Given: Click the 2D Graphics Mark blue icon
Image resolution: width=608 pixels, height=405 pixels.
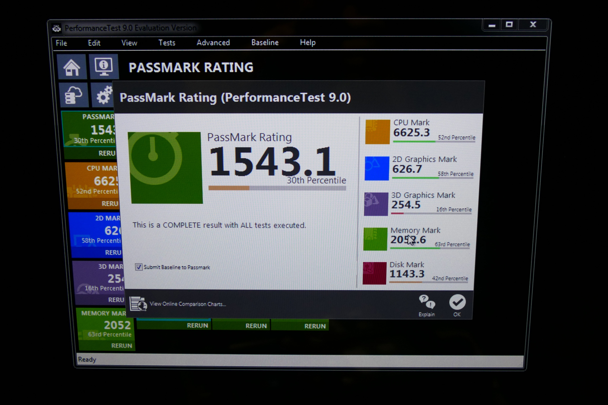Looking at the screenshot, I should click(x=377, y=168).
